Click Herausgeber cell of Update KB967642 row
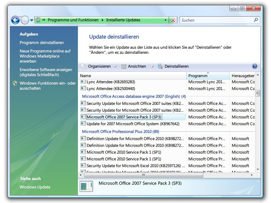This screenshot has height=203, width=271. click(x=243, y=124)
